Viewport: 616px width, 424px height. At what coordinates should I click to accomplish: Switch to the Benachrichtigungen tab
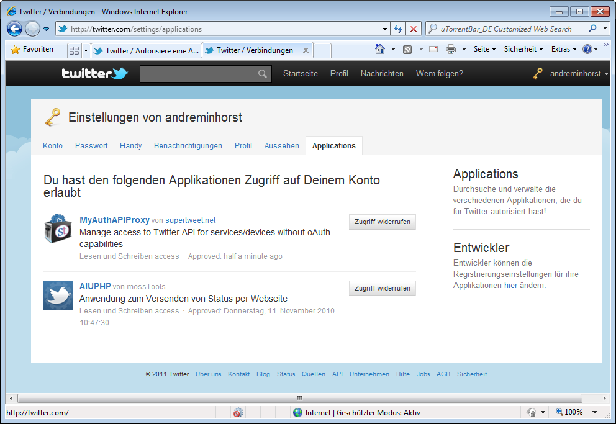coord(188,146)
